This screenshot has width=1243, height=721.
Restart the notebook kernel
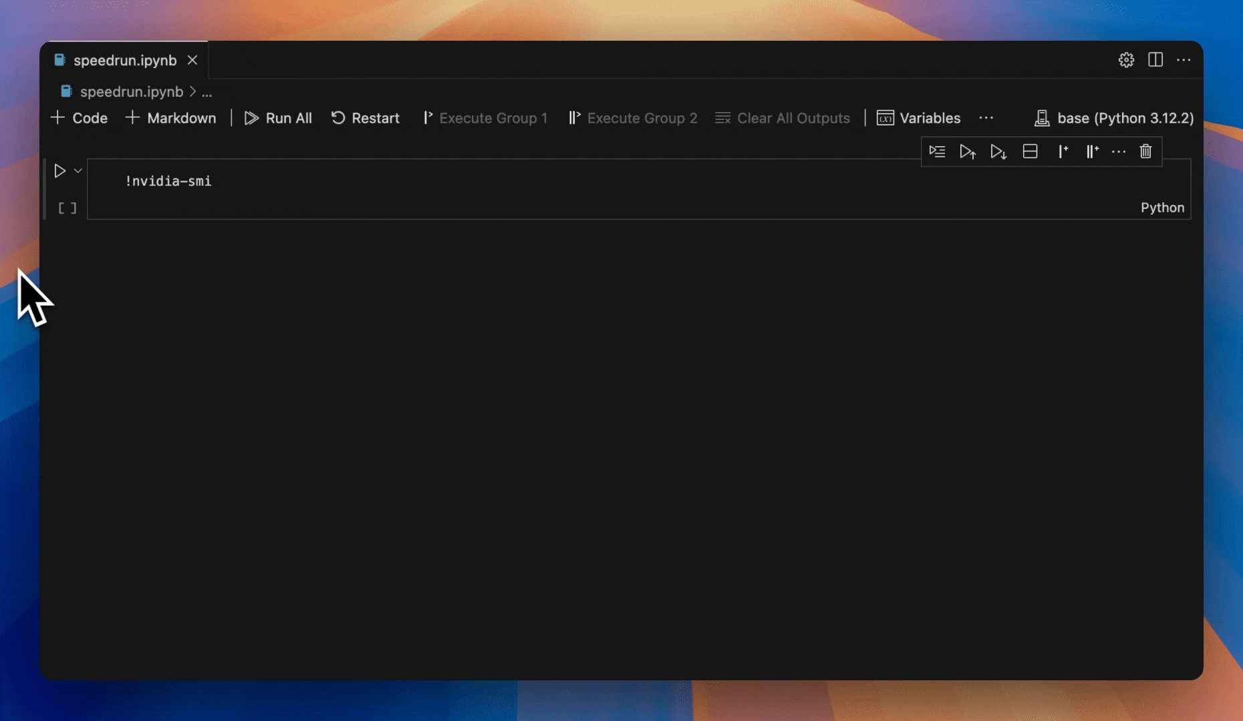pos(366,118)
